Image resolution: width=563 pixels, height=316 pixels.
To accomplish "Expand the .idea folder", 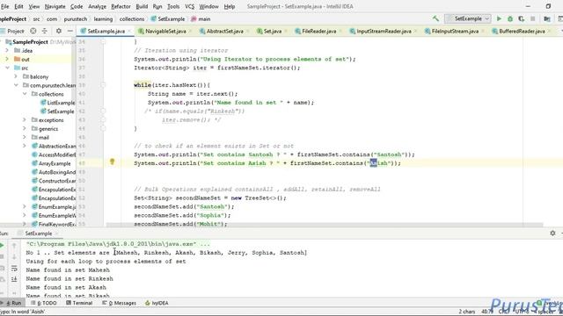I will pos(7,51).
